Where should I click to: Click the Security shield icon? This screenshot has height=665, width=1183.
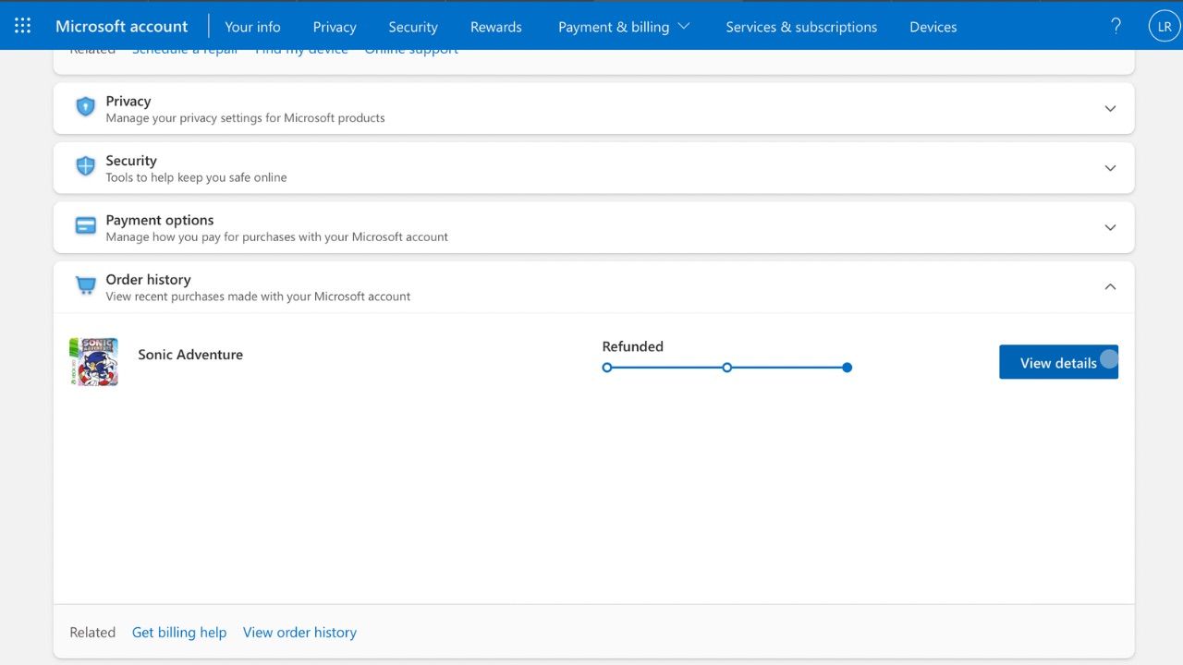[x=85, y=167]
